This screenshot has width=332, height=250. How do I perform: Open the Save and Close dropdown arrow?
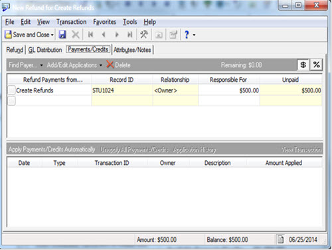pyautogui.click(x=52, y=35)
